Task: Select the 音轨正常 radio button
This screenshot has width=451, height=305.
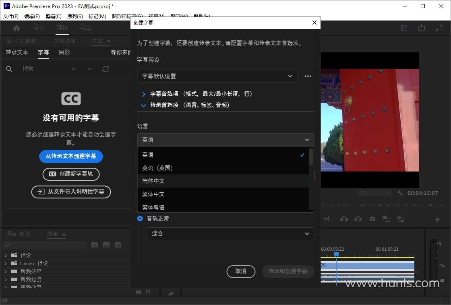Action: 140,218
